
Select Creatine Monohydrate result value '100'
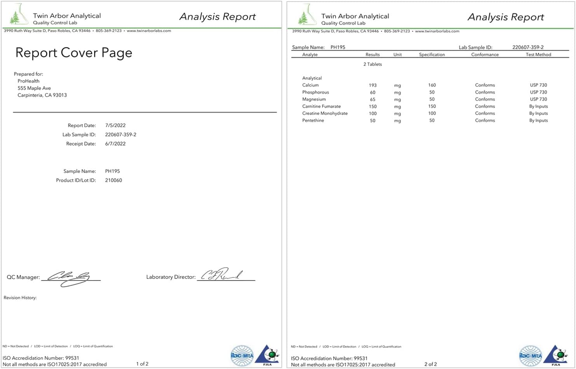373,114
